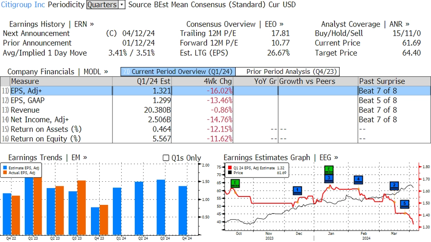Click blue event marker 4 in February

point(358,180)
